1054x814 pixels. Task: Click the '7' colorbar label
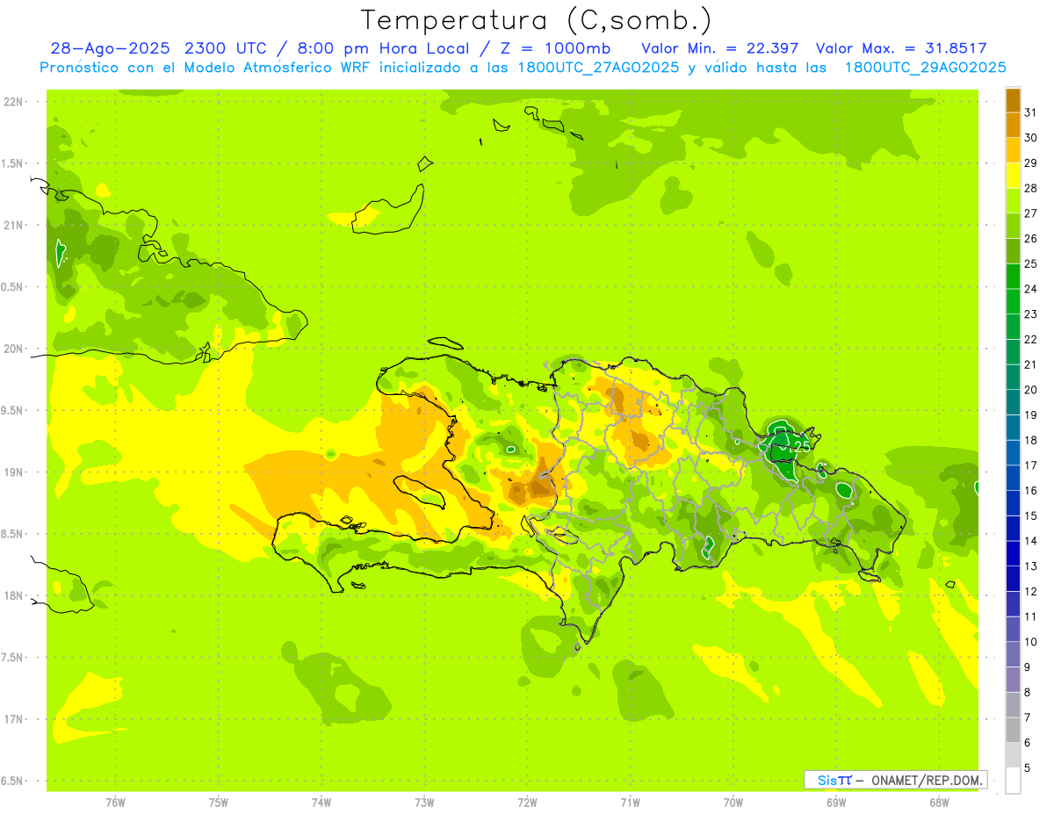point(1027,718)
